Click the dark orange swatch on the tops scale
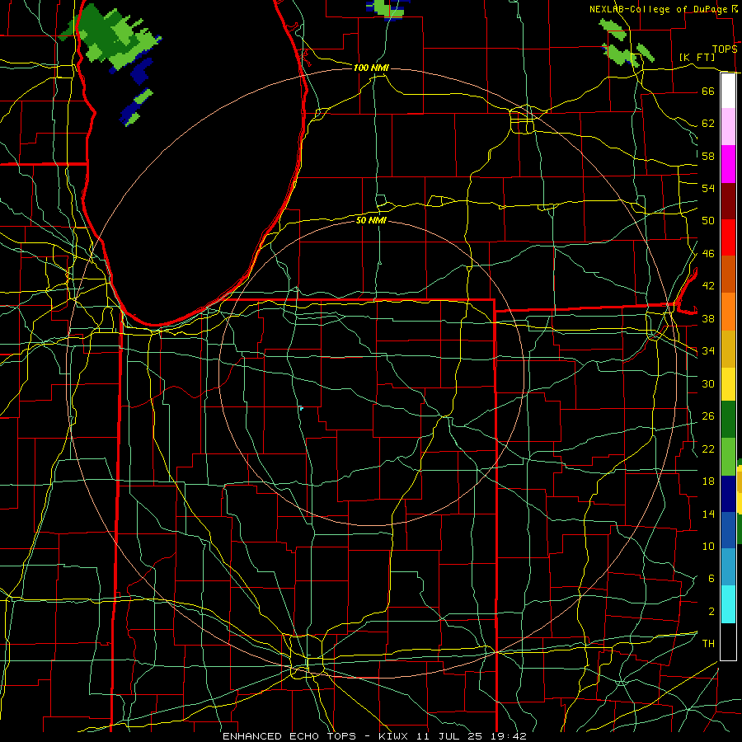This screenshot has height=742, width=742. (728, 274)
